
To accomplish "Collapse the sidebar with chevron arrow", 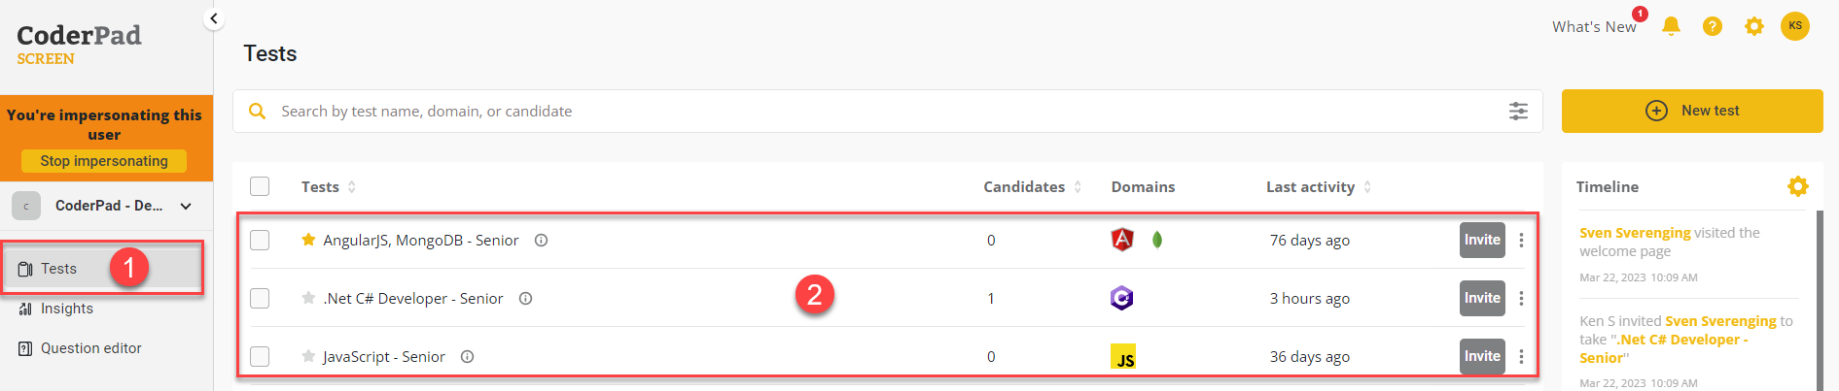I will pyautogui.click(x=214, y=18).
